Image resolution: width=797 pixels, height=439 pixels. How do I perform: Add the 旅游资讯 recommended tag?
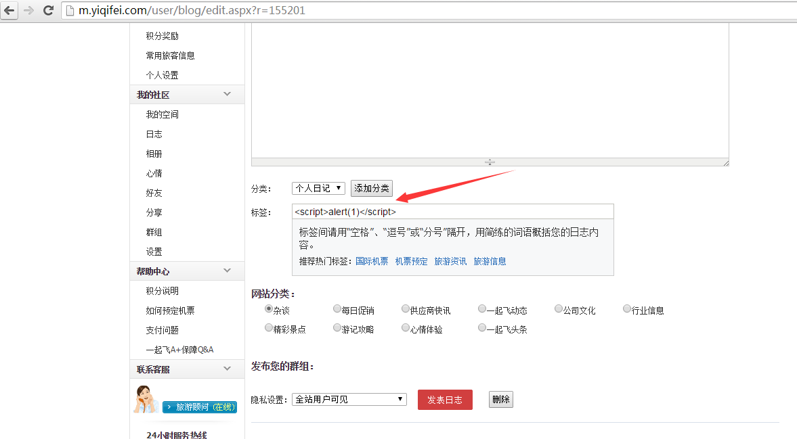coord(450,261)
